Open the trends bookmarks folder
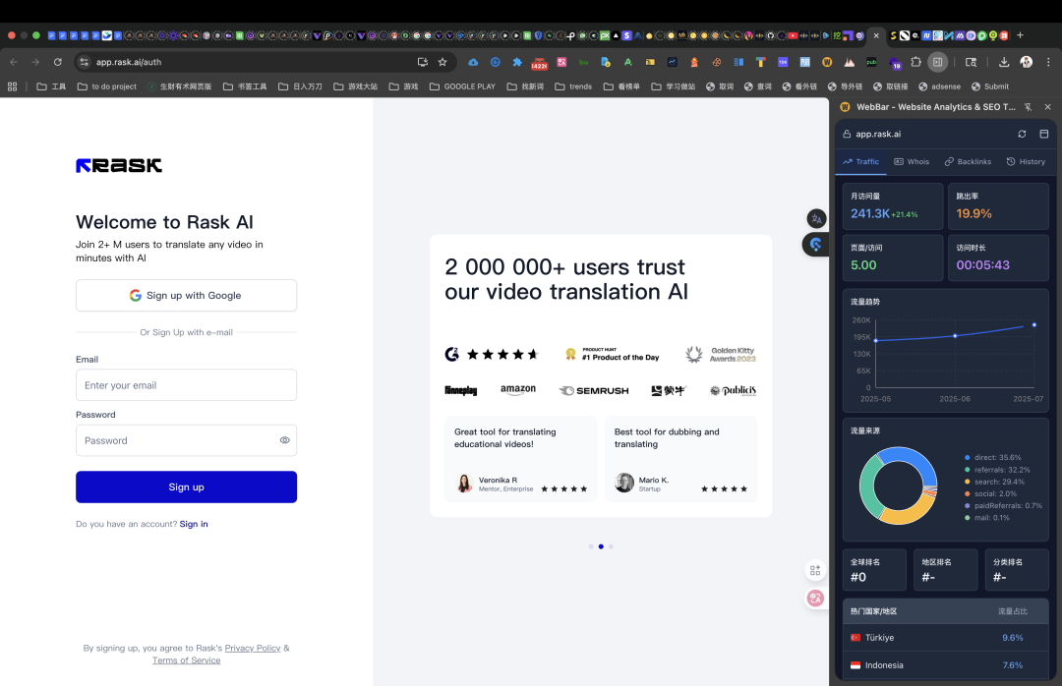 click(x=573, y=86)
